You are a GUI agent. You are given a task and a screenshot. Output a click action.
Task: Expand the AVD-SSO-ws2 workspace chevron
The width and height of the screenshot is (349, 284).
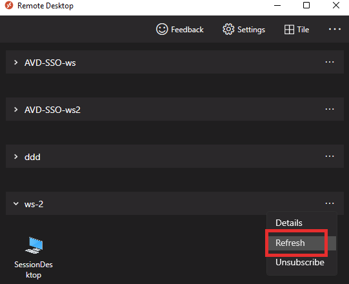click(15, 109)
